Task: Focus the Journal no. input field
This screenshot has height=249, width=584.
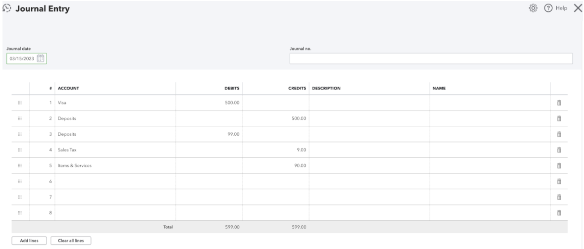Action: pos(430,58)
